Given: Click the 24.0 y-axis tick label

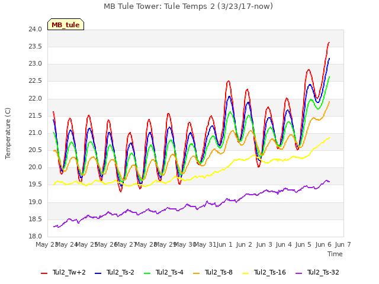Looking at the screenshot, I should point(36,29).
